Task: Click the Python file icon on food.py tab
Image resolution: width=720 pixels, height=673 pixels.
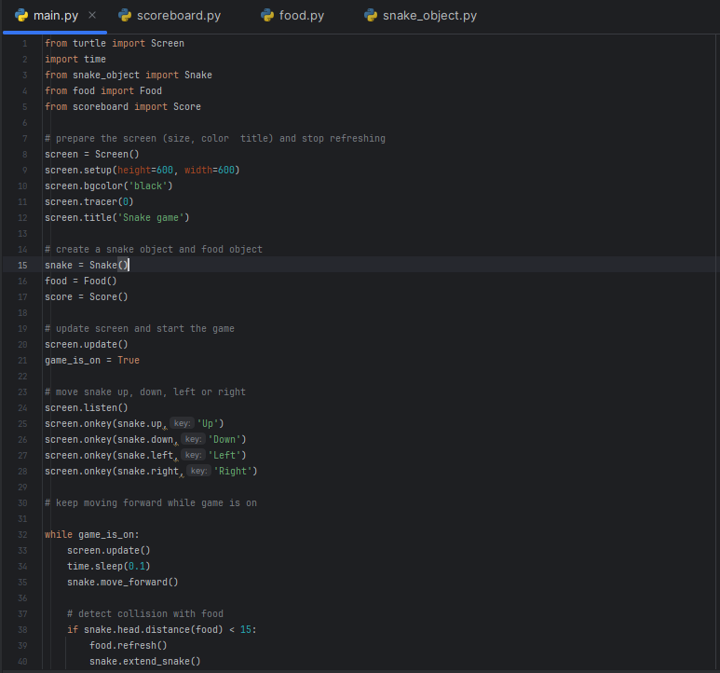Action: pos(267,16)
